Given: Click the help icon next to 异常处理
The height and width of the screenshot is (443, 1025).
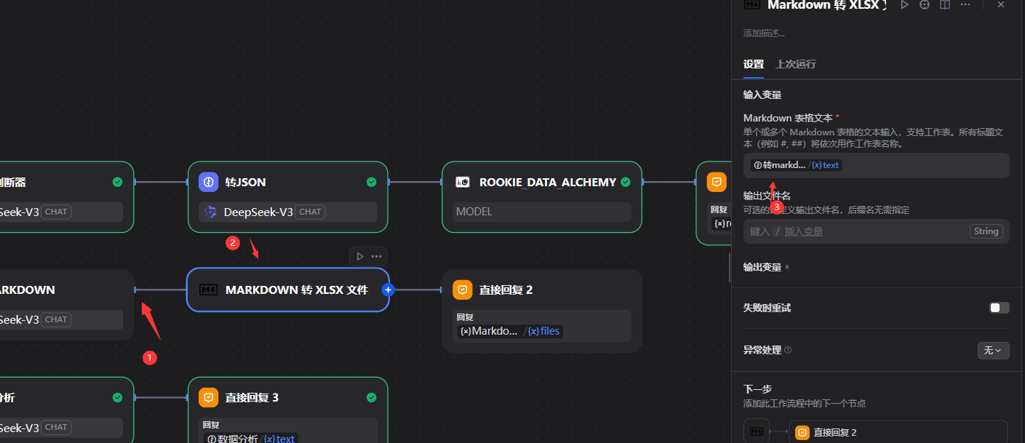Looking at the screenshot, I should coord(788,351).
